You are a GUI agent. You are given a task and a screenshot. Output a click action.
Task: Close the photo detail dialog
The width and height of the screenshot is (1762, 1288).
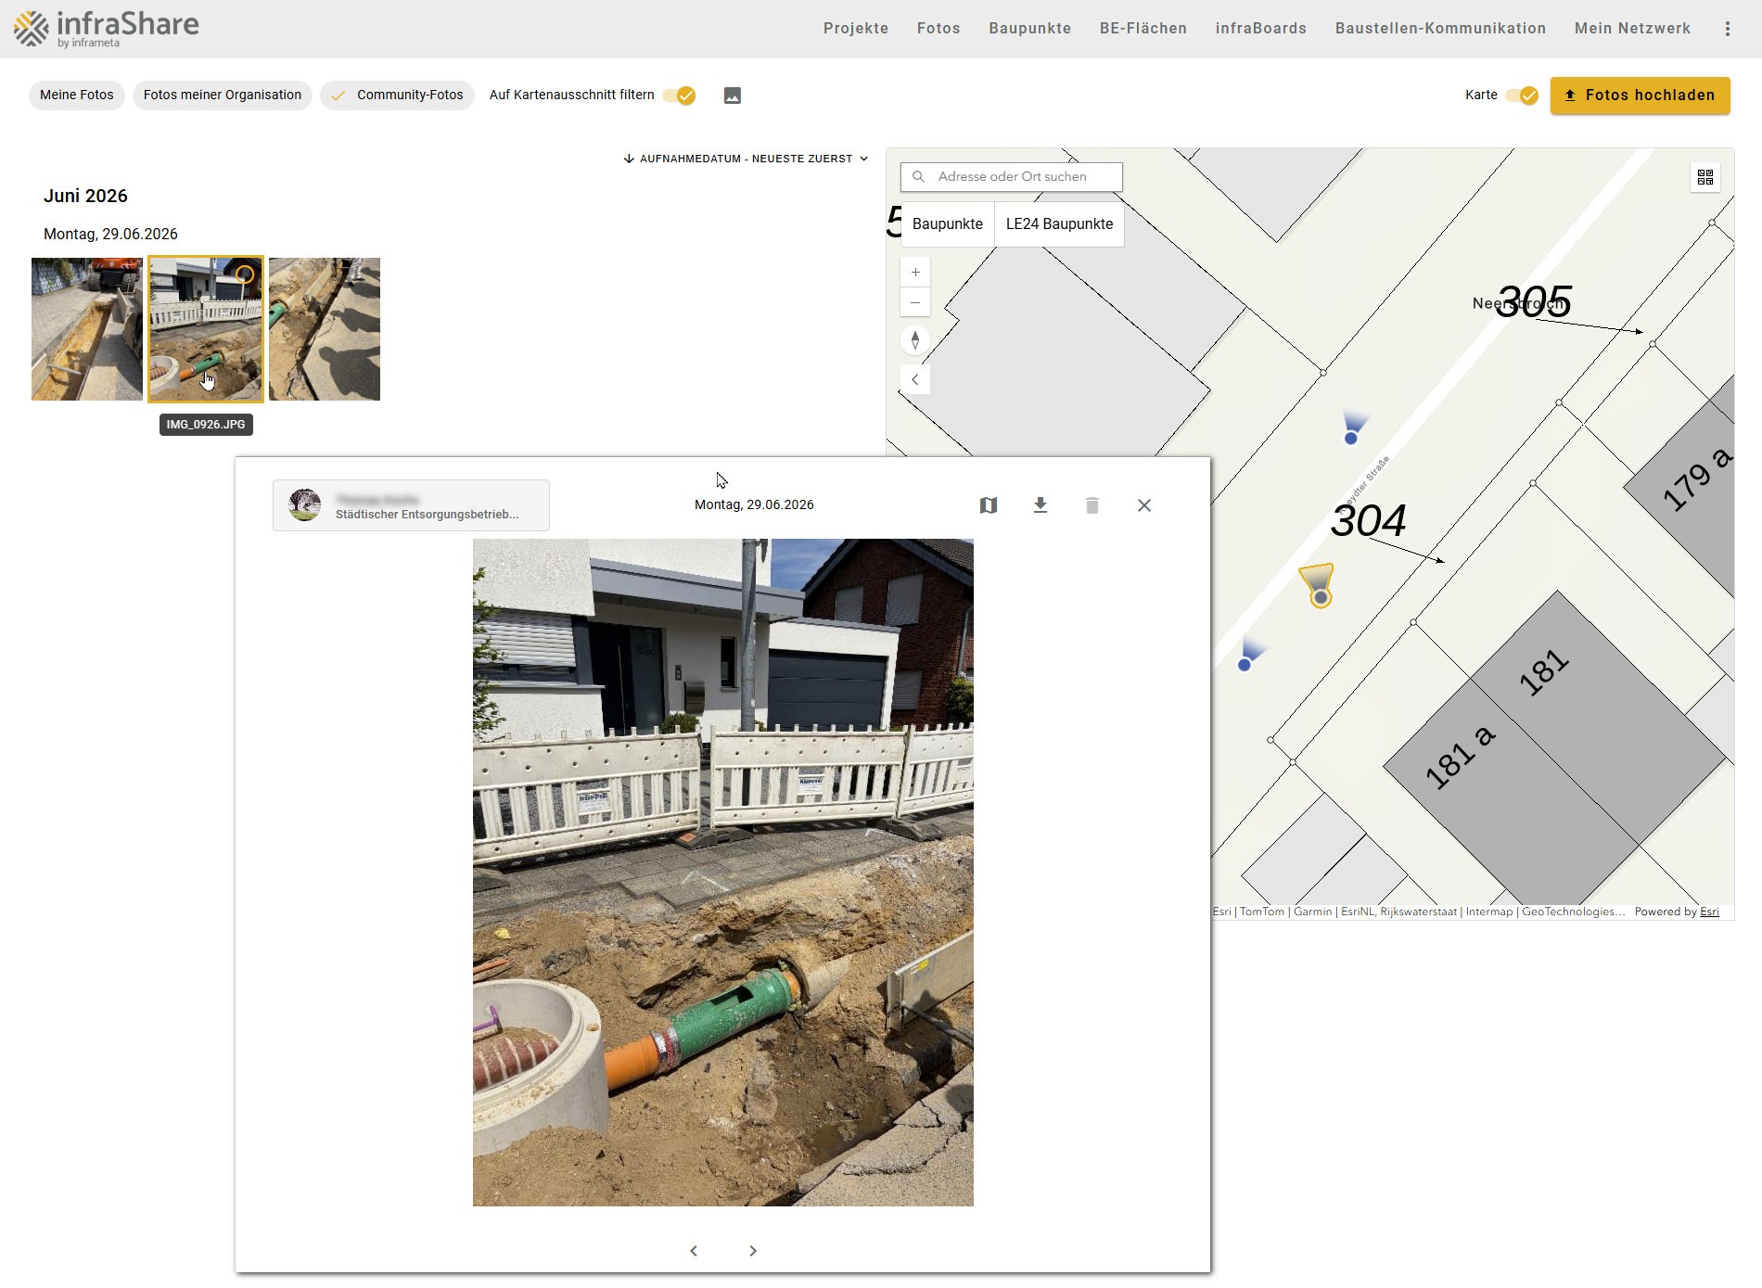point(1144,505)
